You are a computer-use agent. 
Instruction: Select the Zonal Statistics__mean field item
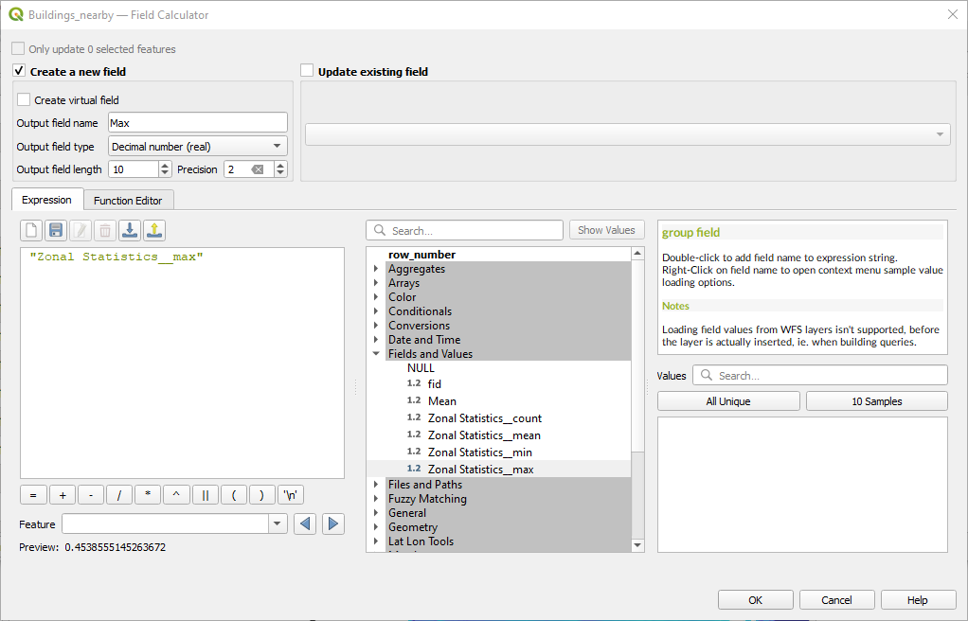pyautogui.click(x=484, y=435)
